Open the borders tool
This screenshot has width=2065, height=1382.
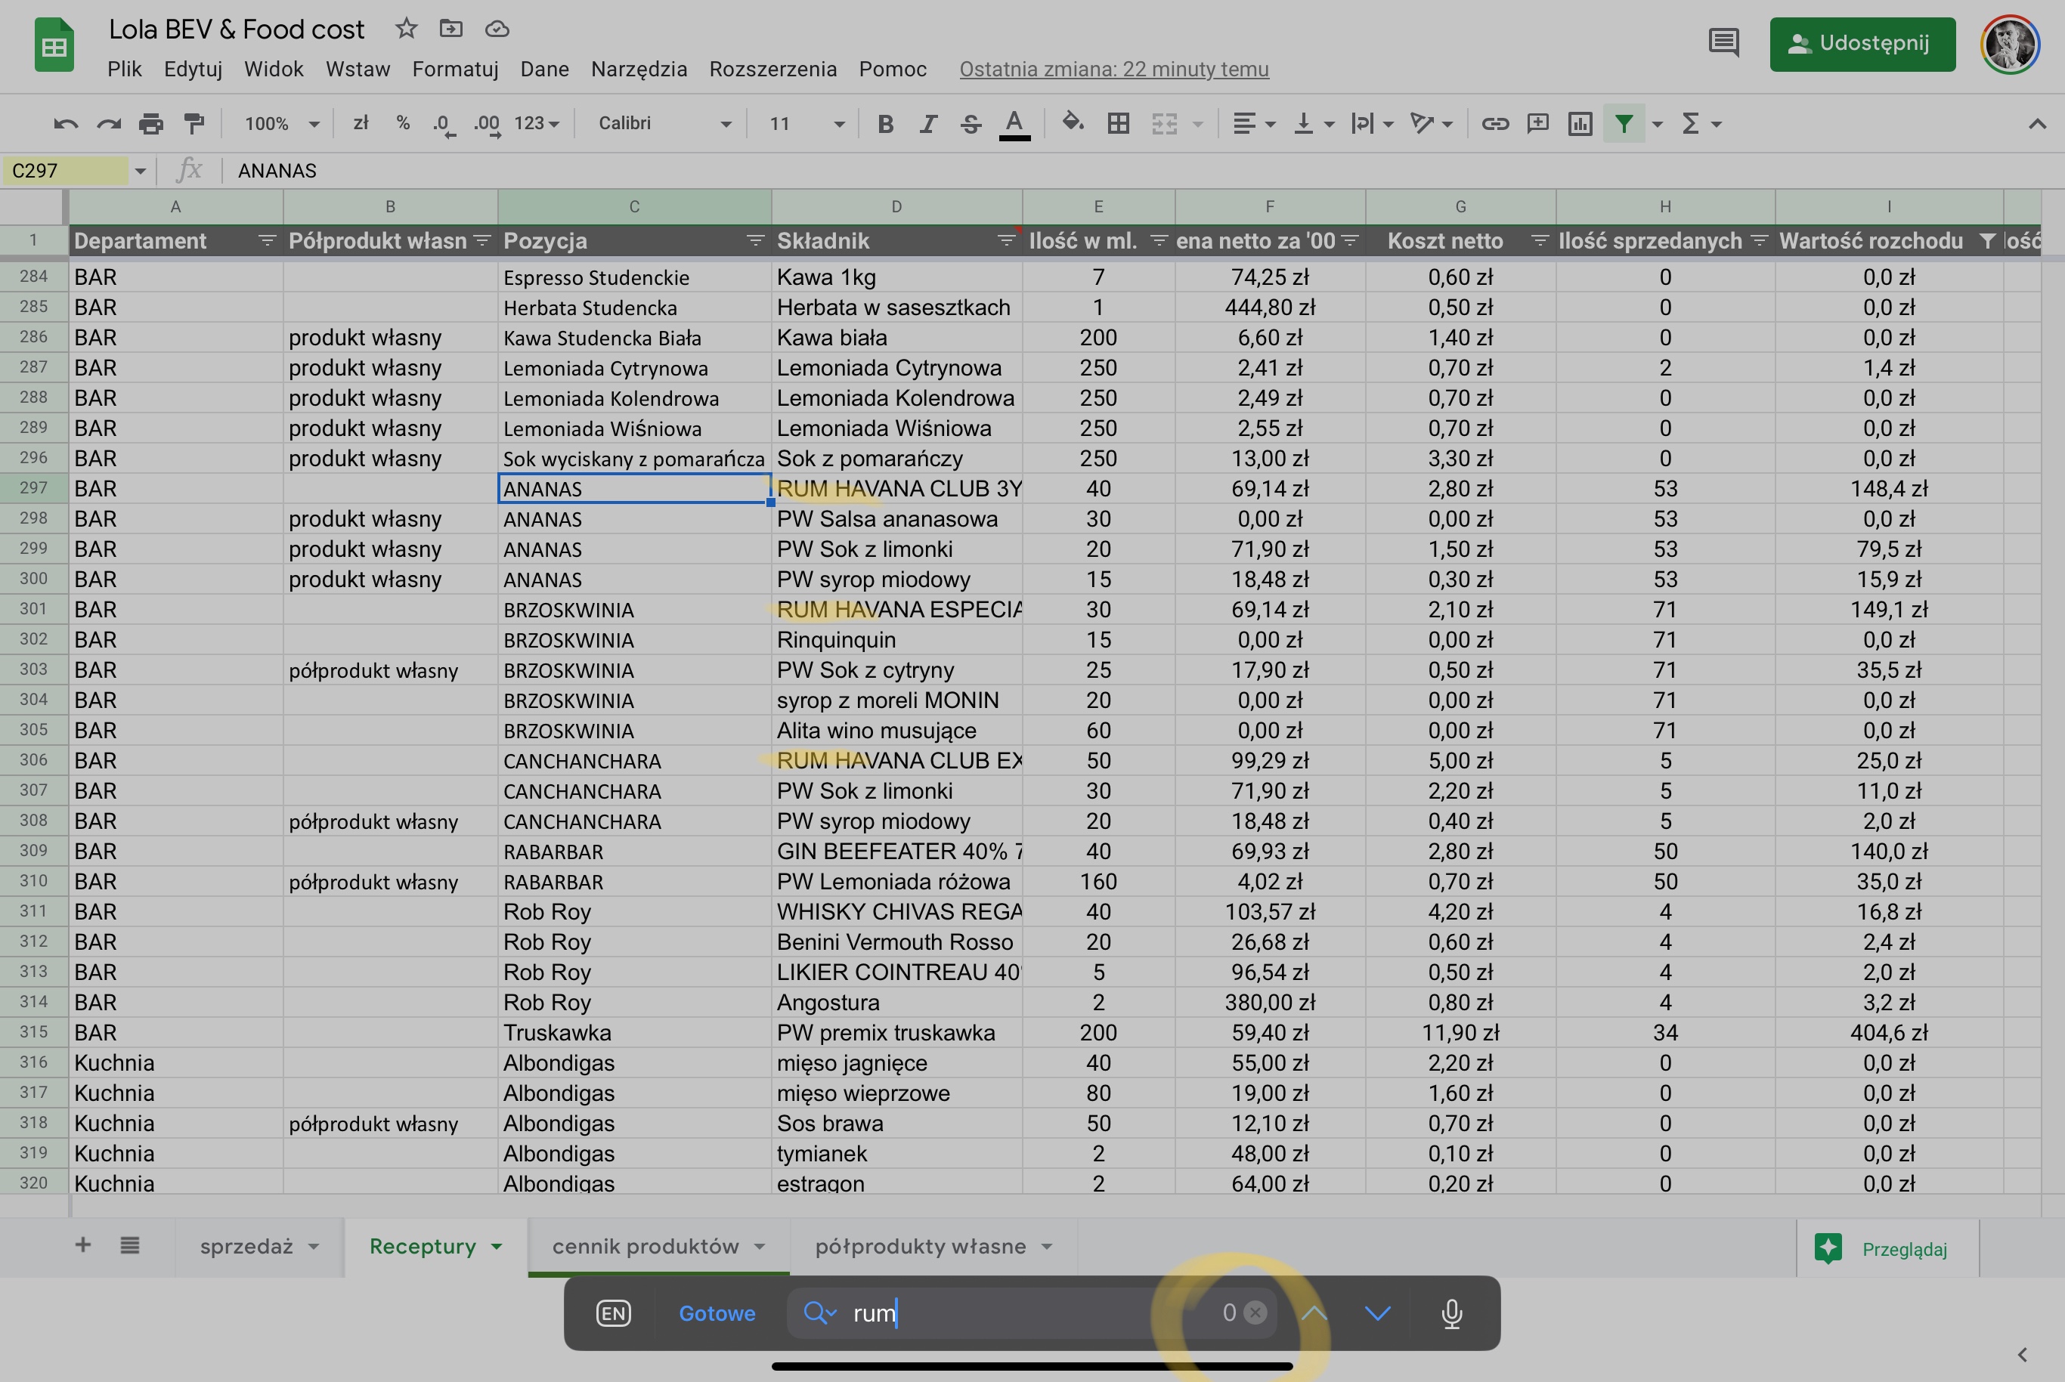(1118, 123)
